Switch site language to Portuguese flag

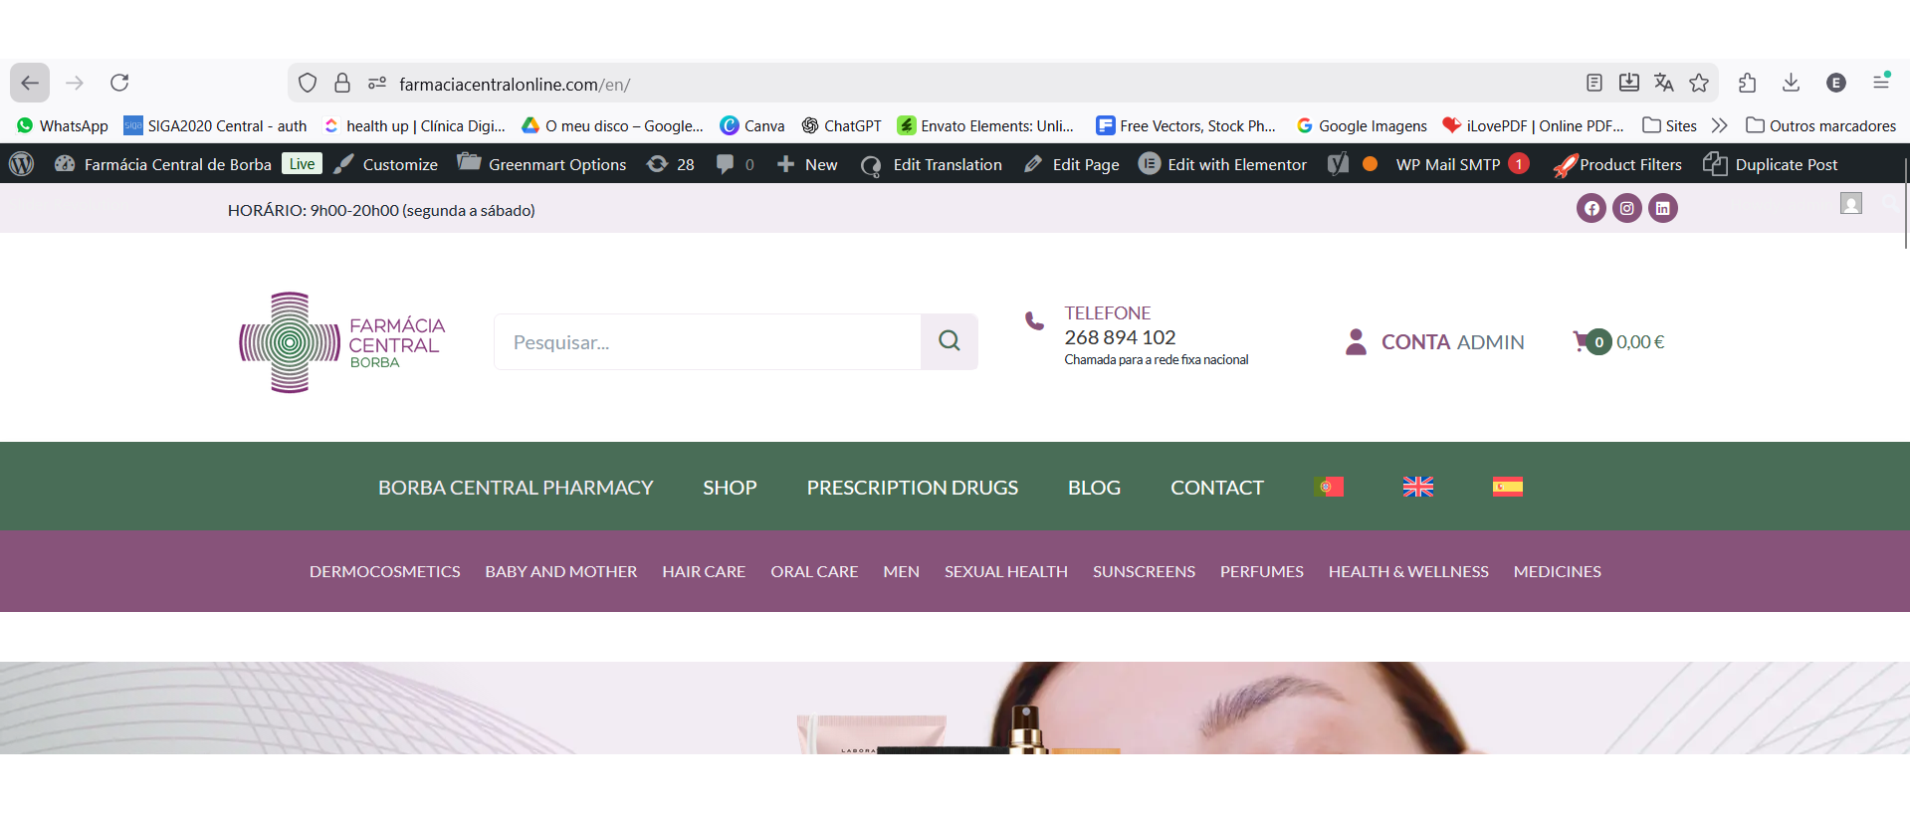tap(1328, 487)
